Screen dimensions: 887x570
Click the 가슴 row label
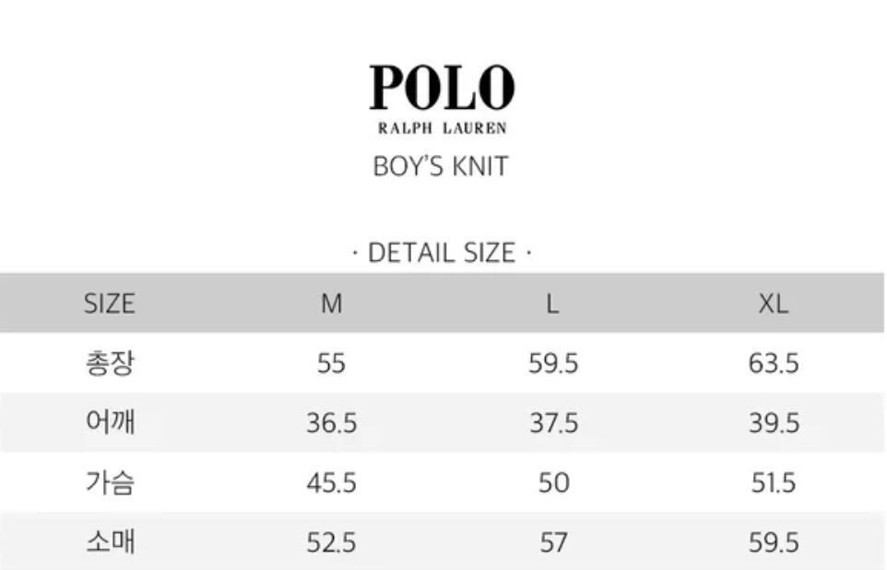coord(110,482)
